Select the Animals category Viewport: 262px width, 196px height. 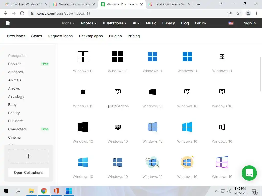click(x=15, y=80)
